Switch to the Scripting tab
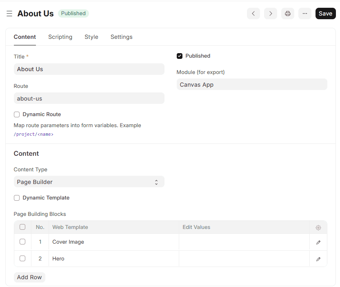Image resolution: width=340 pixels, height=287 pixels. tap(60, 37)
